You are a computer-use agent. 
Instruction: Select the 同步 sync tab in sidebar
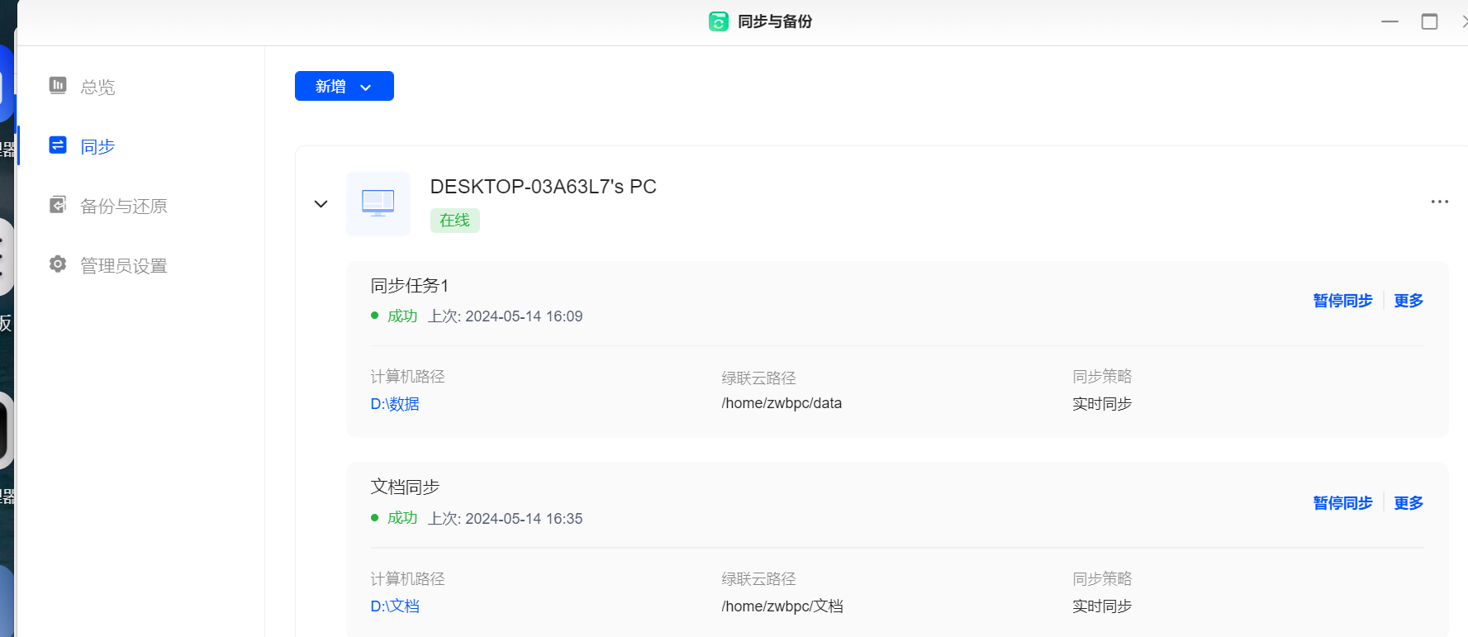97,146
